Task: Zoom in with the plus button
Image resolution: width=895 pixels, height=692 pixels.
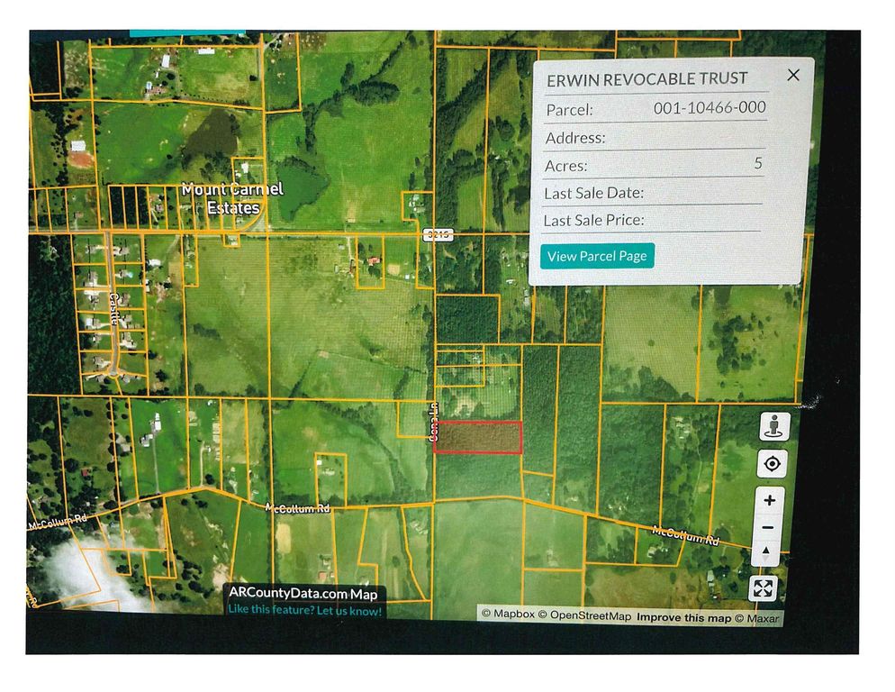Action: [768, 500]
